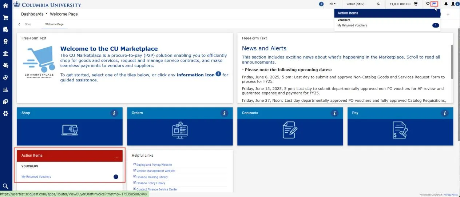The width and height of the screenshot is (460, 197).
Task: Open the Administer icon in sidebar
Action: pos(5,101)
